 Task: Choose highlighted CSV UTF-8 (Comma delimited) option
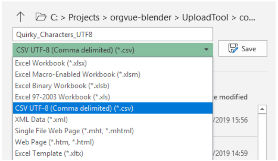click(113, 108)
